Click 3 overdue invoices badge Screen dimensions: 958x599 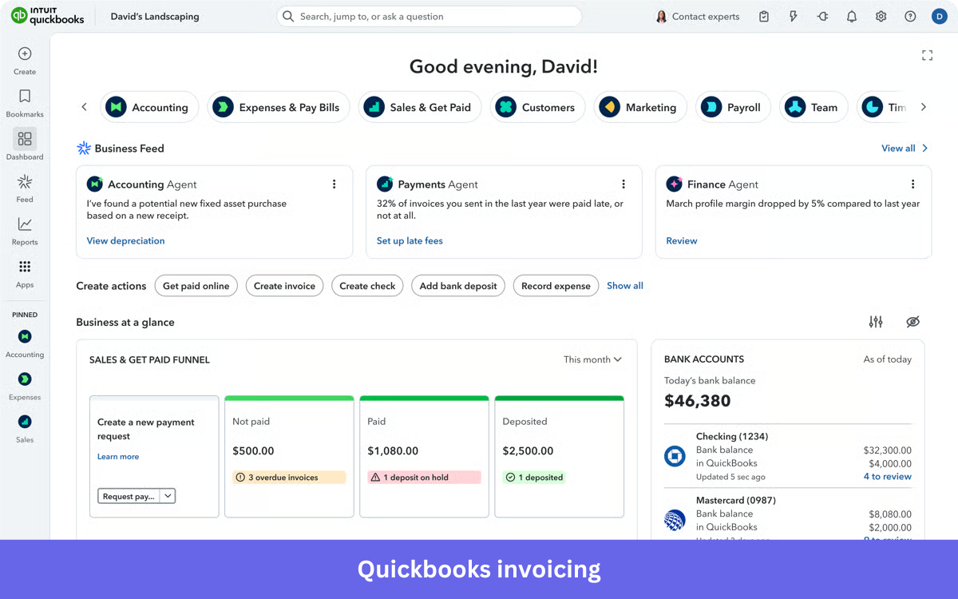point(289,478)
